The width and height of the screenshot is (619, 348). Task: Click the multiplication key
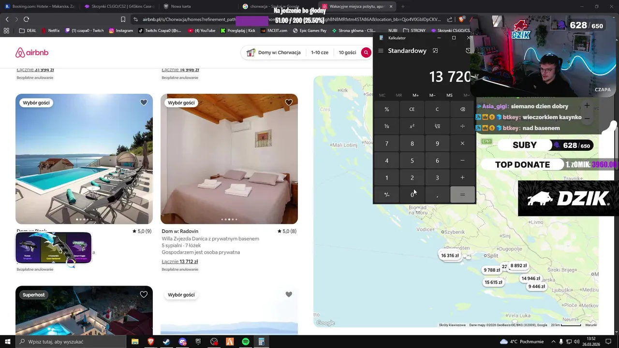tap(462, 144)
